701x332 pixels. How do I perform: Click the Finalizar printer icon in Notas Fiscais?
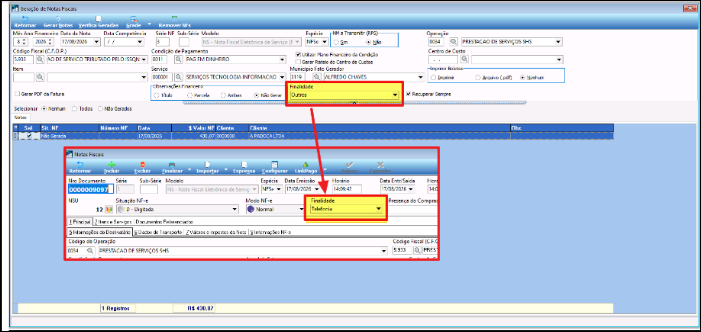coord(172,165)
